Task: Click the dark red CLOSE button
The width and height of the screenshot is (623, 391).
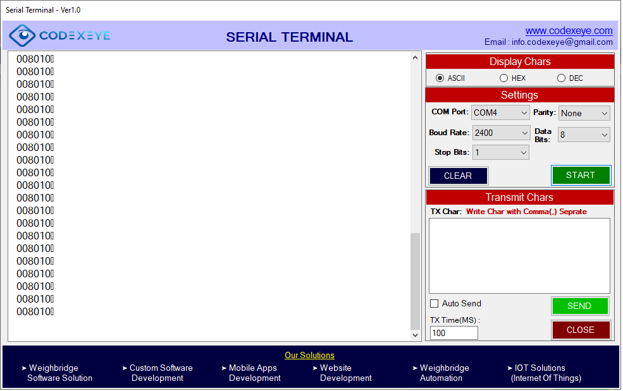Action: (x=580, y=330)
